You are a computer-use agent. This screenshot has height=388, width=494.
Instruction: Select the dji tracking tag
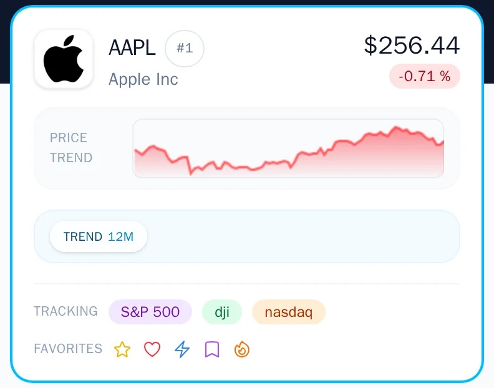point(222,312)
